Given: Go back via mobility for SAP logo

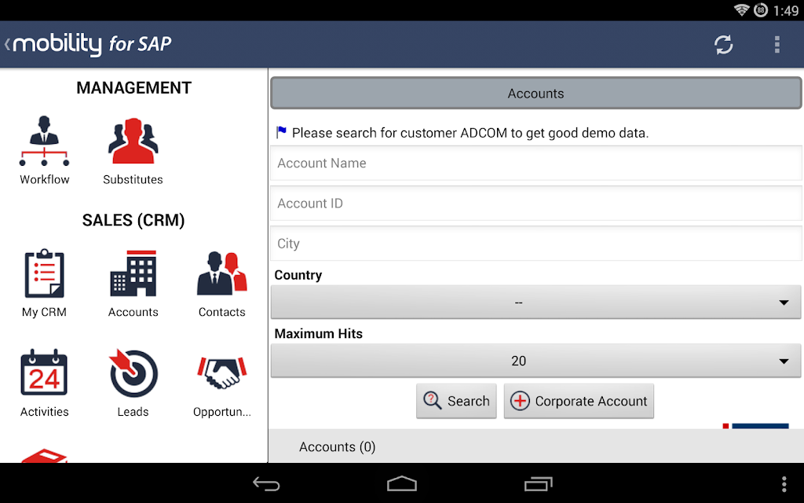Looking at the screenshot, I should point(88,44).
